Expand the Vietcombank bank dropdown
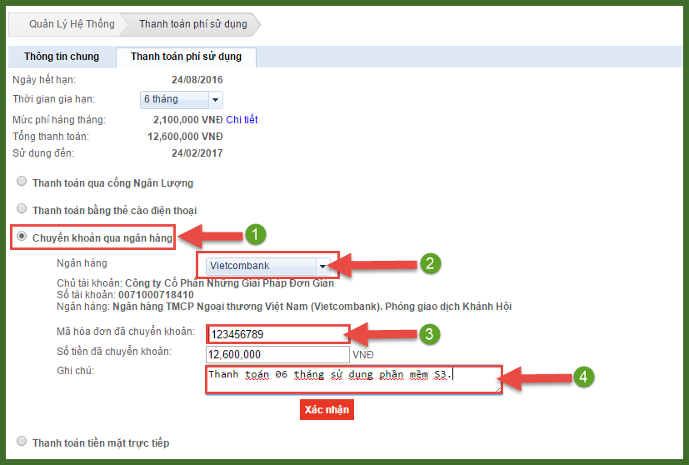The width and height of the screenshot is (689, 465). [271, 267]
